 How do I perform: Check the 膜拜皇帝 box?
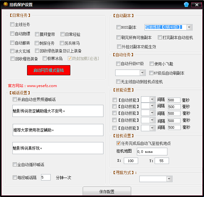37,34
